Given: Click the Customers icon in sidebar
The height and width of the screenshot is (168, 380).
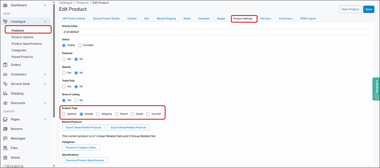Looking at the screenshot, I should point(5,74).
